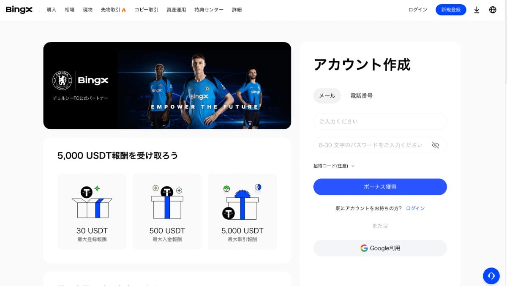The height and width of the screenshot is (286, 507).
Task: Click the Google logo icon
Action: (x=364, y=248)
